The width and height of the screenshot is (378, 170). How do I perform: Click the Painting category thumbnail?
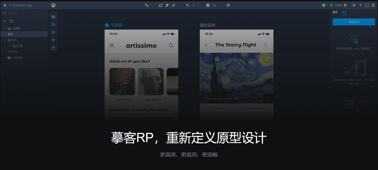point(122,82)
